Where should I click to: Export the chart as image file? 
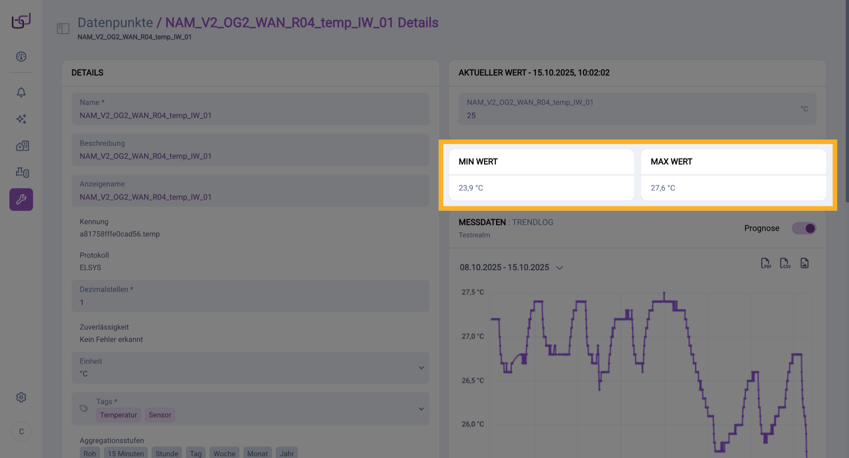[804, 263]
